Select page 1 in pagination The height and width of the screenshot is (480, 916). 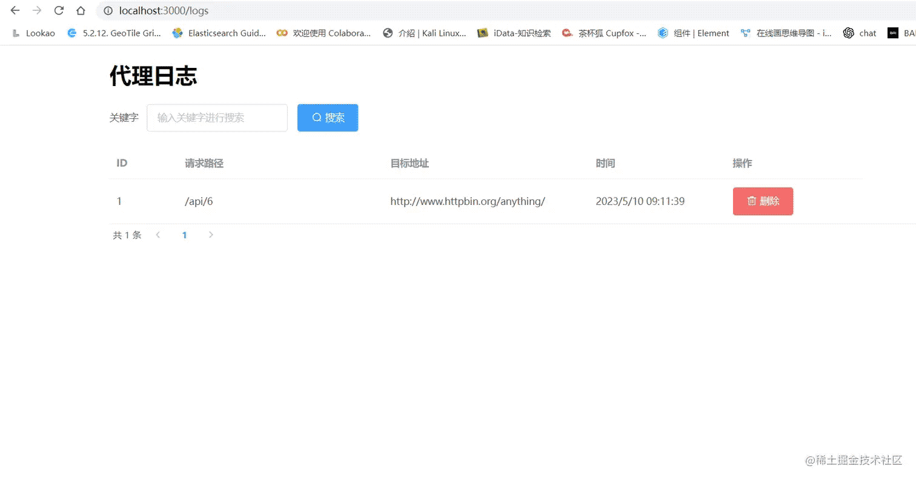pyautogui.click(x=185, y=235)
